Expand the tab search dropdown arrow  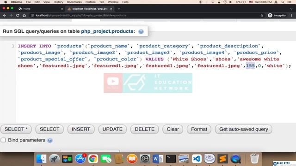click(x=291, y=9)
